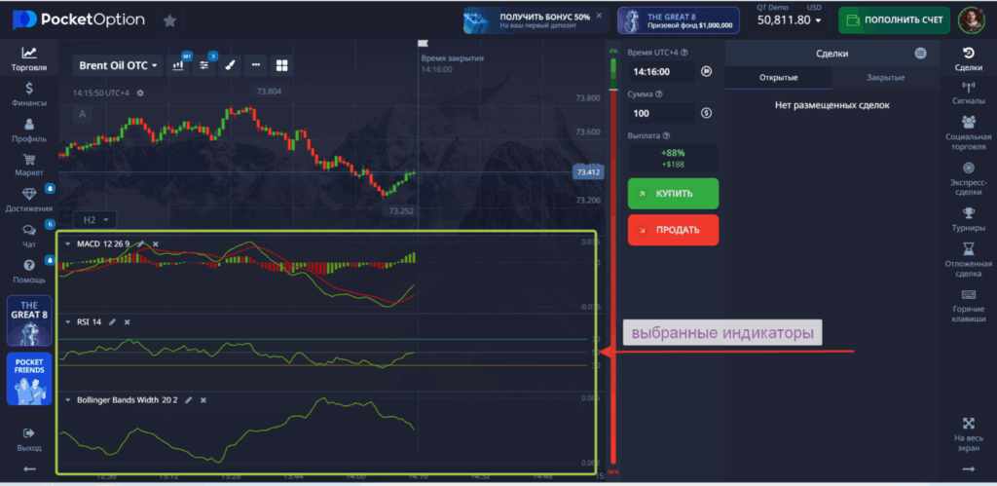This screenshot has width=997, height=486.
Task: Open the indicators list icon
Action: point(204,65)
